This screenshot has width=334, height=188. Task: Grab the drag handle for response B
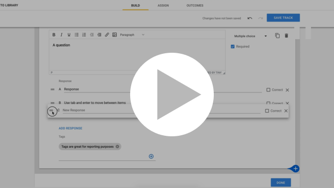pyautogui.click(x=52, y=103)
